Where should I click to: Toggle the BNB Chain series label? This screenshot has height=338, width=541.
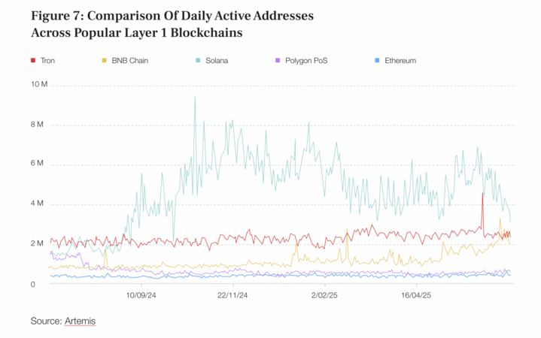129,60
